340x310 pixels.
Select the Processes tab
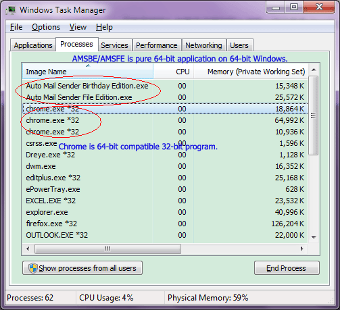click(x=76, y=44)
